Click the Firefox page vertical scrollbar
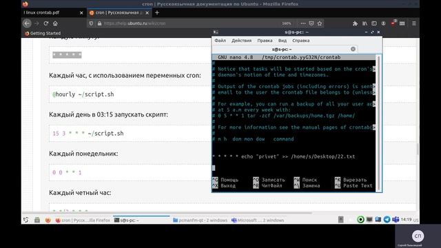This screenshot has height=248, width=441. coord(418,149)
